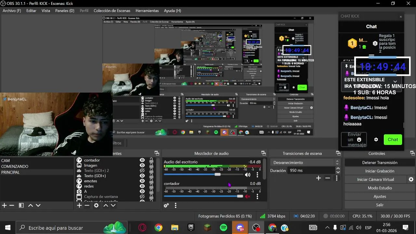
Task: Click Detener Transmisión button
Action: point(380,162)
